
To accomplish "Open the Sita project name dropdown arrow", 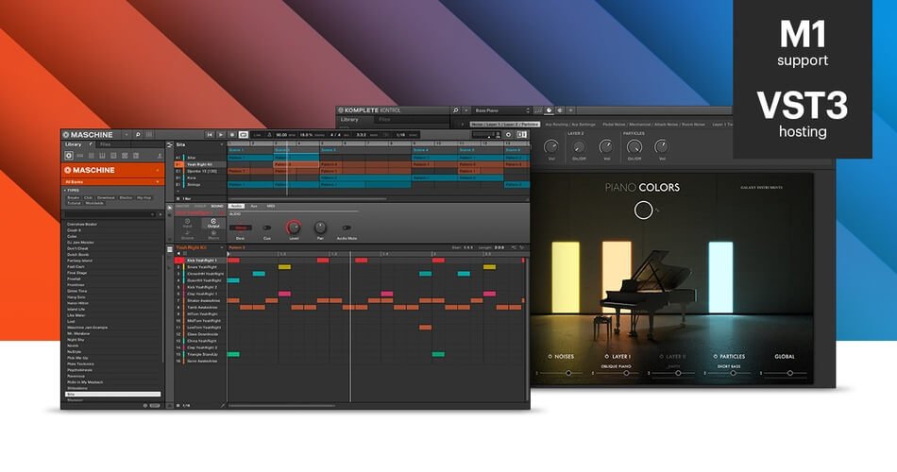I will pos(223,144).
